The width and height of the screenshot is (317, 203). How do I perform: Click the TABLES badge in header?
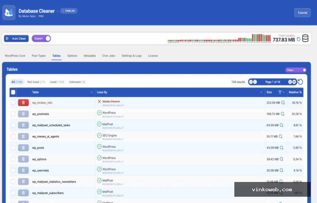pos(69,11)
